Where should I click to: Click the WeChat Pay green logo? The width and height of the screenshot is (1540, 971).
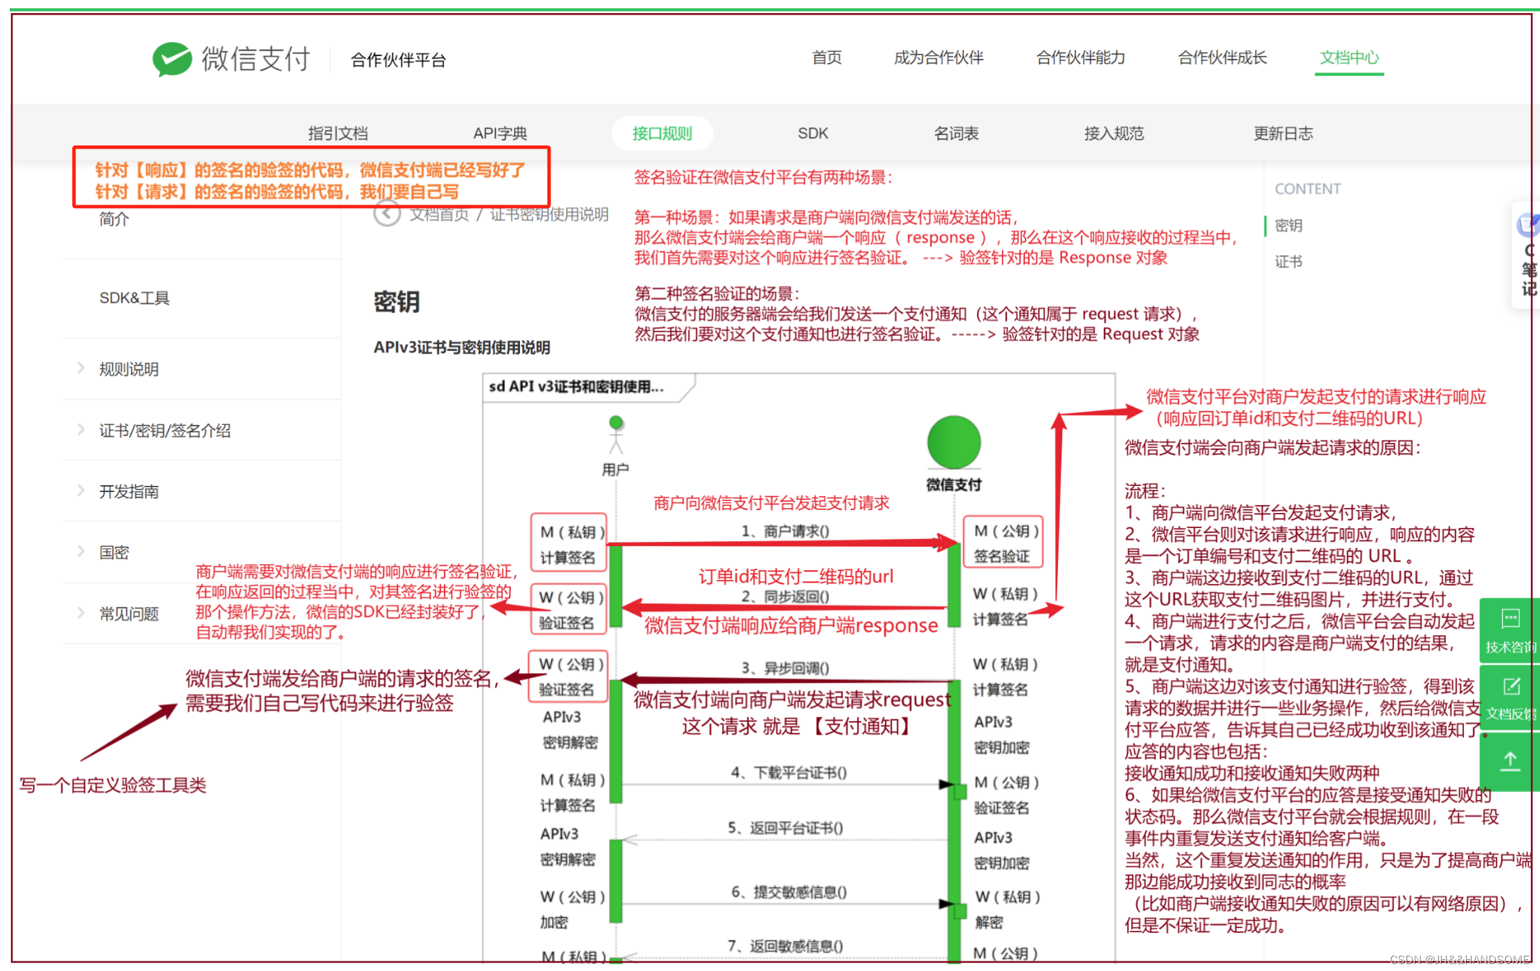click(x=172, y=59)
